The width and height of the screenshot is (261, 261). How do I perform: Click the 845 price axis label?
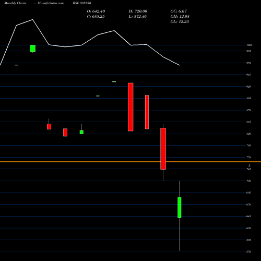tap(249, 122)
